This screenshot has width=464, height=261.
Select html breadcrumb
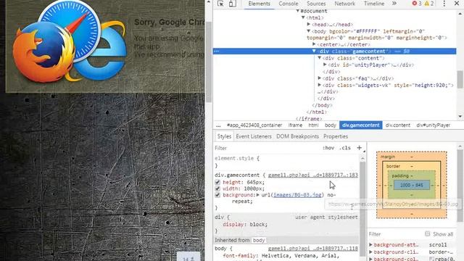point(313,125)
